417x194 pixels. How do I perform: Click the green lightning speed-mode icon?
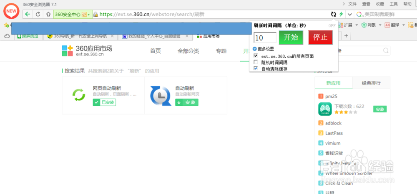pyautogui.click(x=341, y=14)
